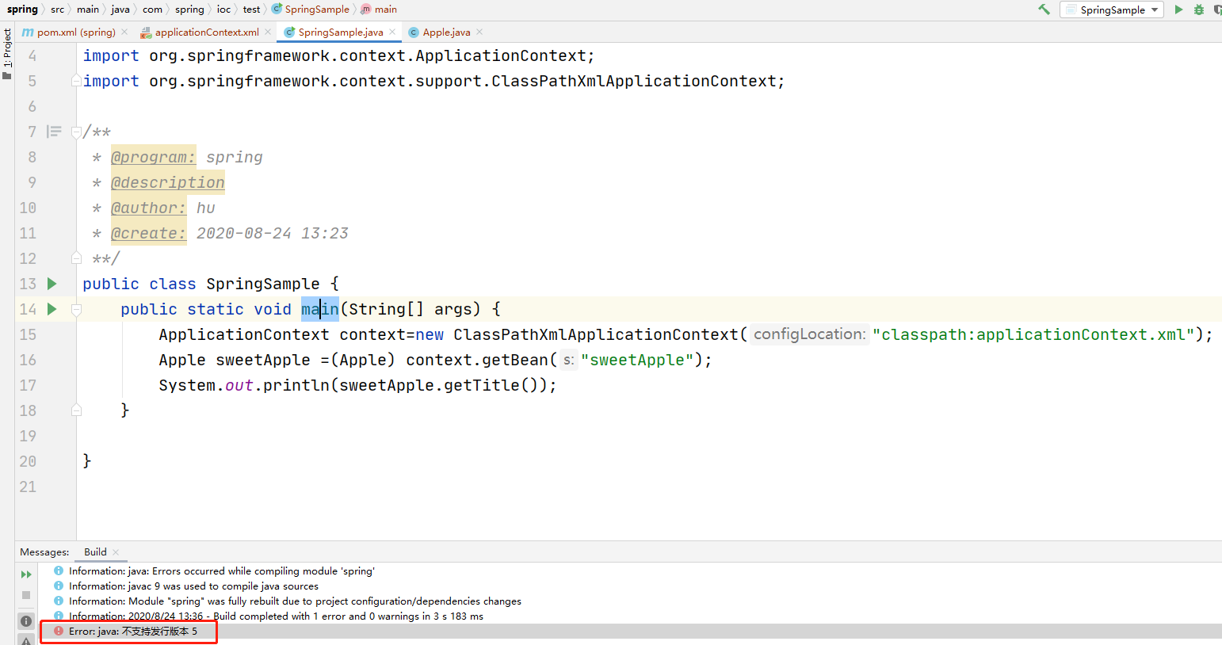
Task: Click the @description doc tag on line 9
Action: tap(168, 182)
